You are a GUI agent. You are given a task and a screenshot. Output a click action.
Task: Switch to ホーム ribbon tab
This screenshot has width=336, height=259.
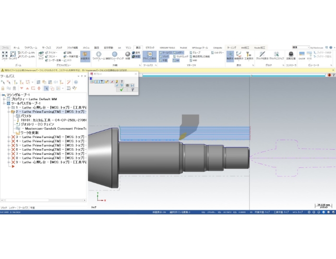click(16, 47)
